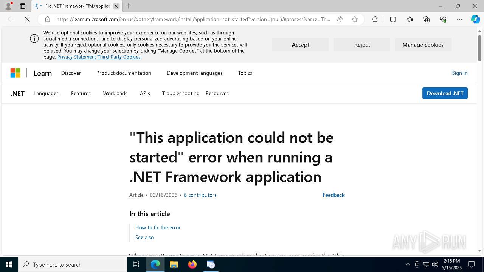The width and height of the screenshot is (484, 272).
Task: Stop loading the page
Action: coord(27,19)
